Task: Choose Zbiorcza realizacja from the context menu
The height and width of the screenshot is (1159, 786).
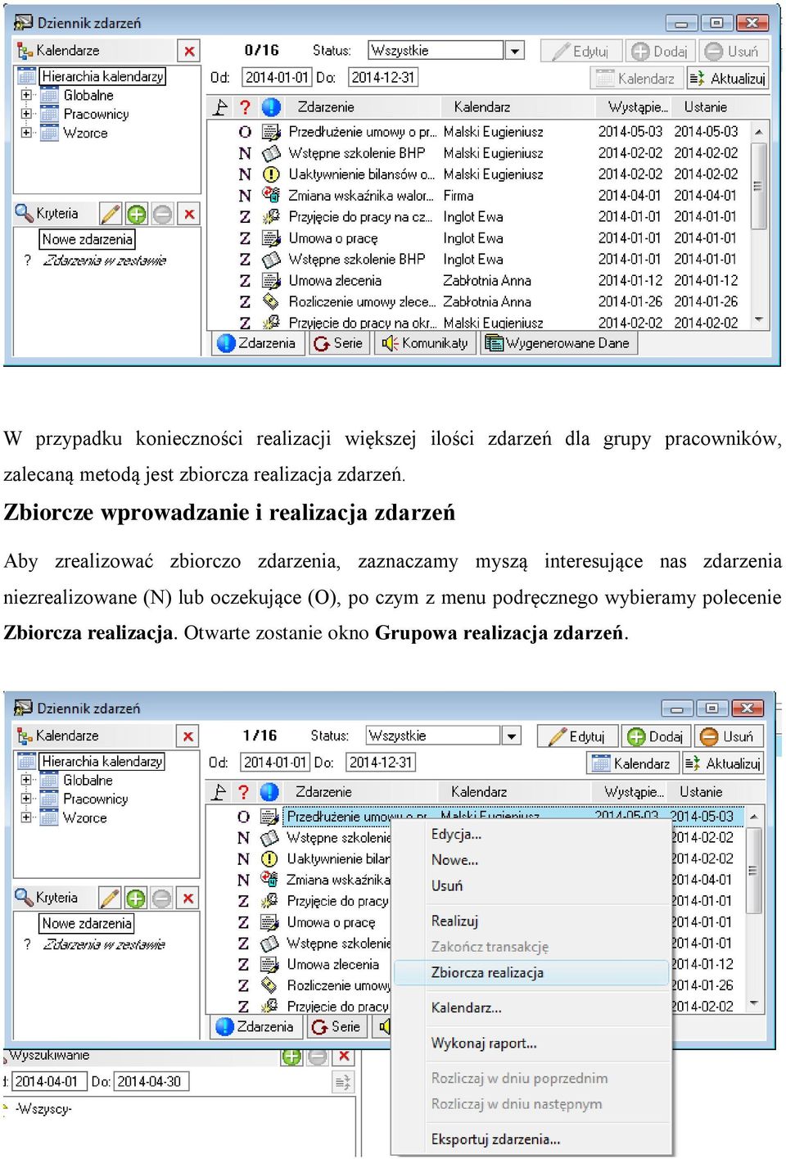Action: pyautogui.click(x=531, y=973)
